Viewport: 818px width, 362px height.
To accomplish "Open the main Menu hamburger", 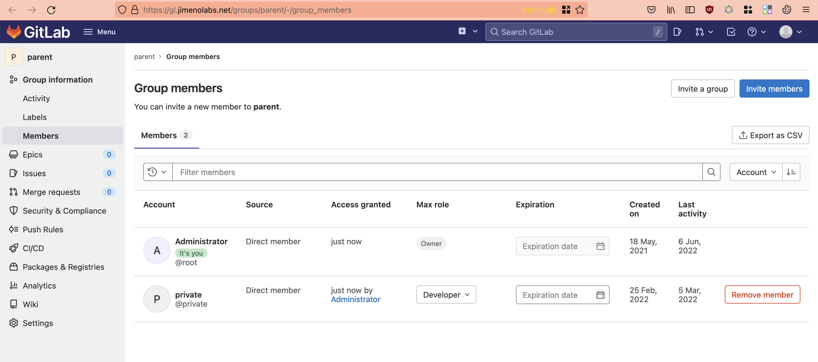I will tap(99, 32).
